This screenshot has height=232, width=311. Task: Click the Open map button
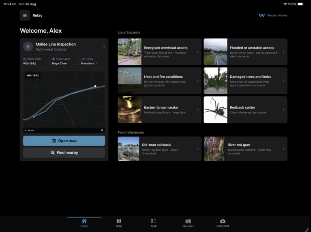coord(64,140)
